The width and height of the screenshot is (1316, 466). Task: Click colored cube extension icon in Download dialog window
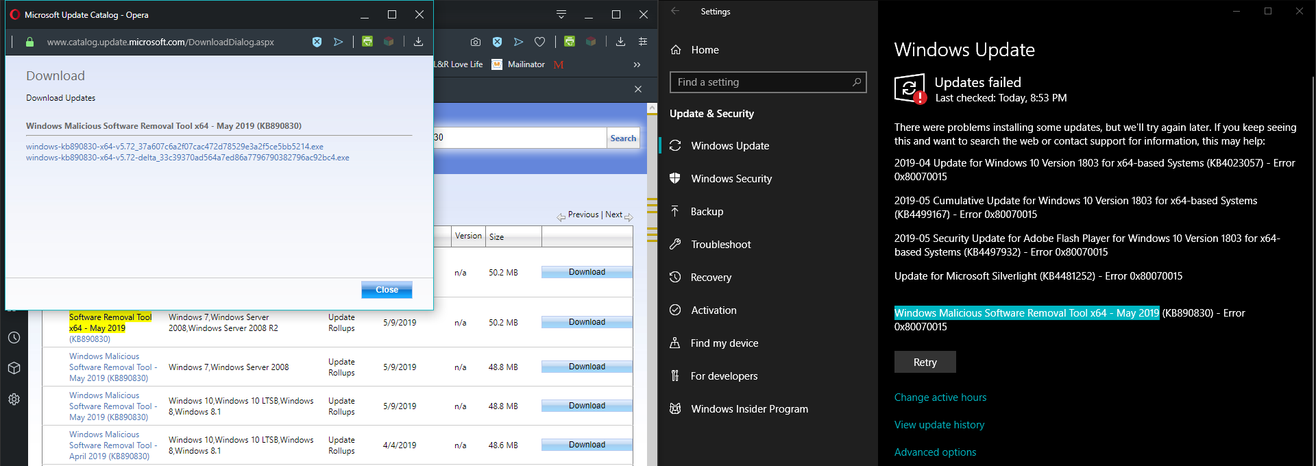pos(389,41)
